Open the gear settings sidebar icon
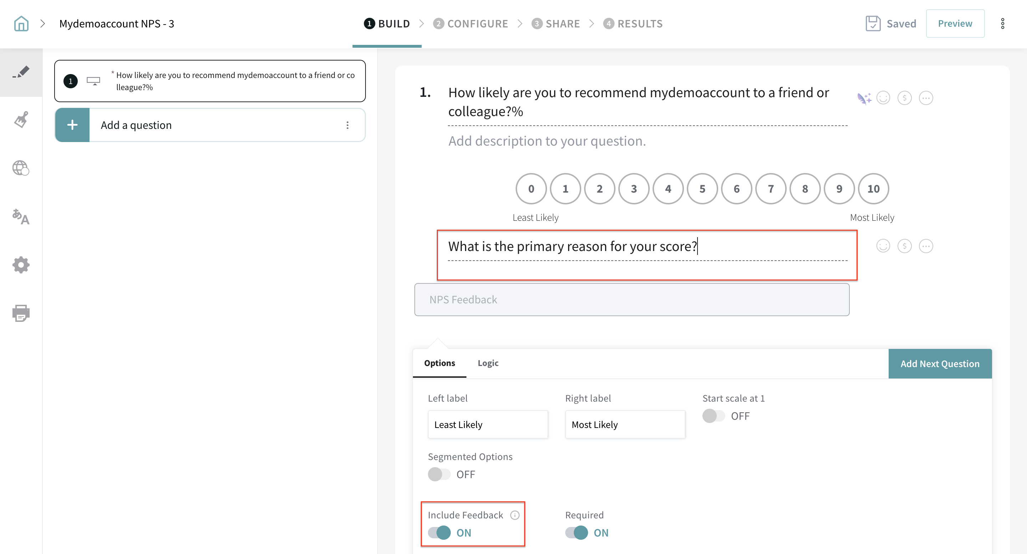This screenshot has height=554, width=1027. 21,265
